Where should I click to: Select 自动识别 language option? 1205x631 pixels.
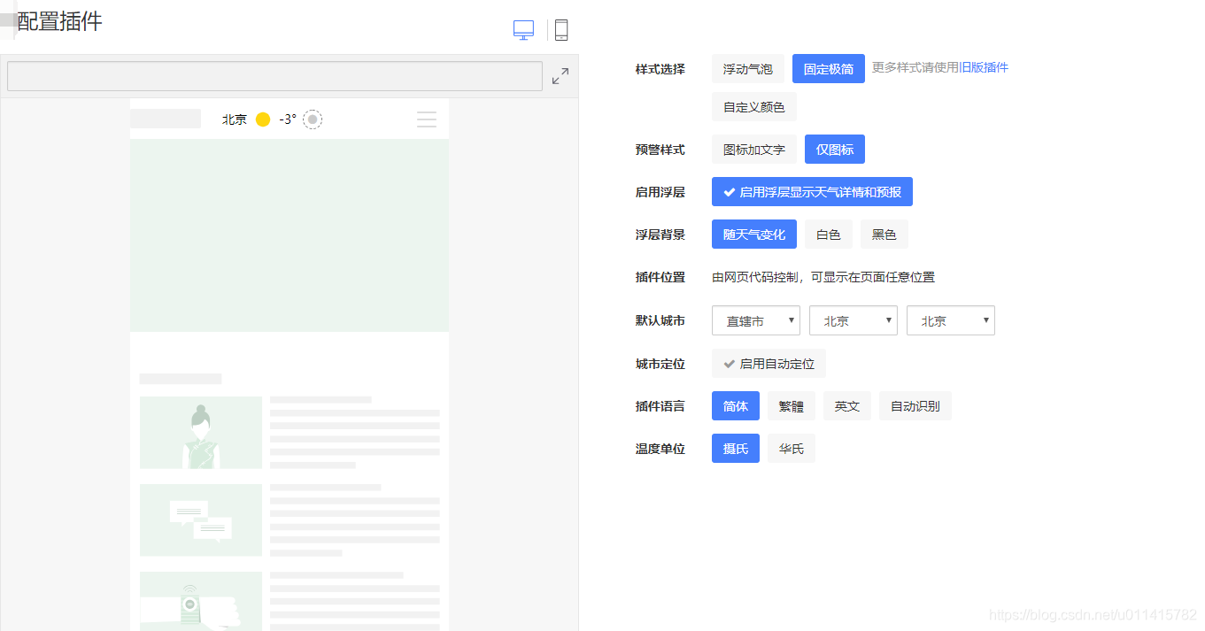(915, 406)
